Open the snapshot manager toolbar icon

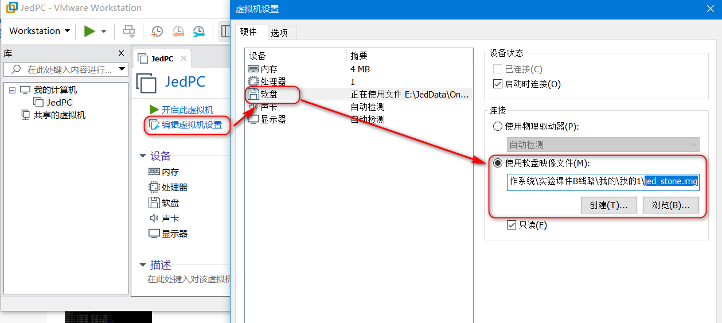(198, 31)
